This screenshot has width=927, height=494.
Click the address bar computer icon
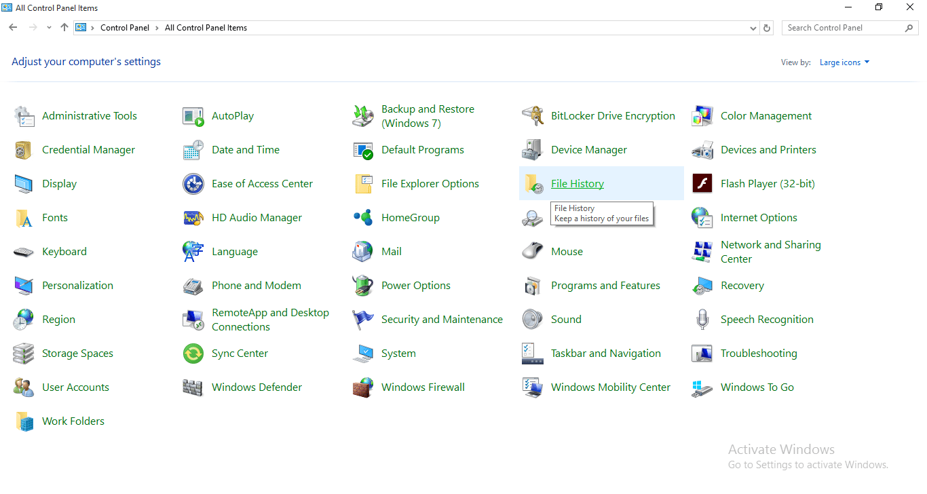(81, 28)
